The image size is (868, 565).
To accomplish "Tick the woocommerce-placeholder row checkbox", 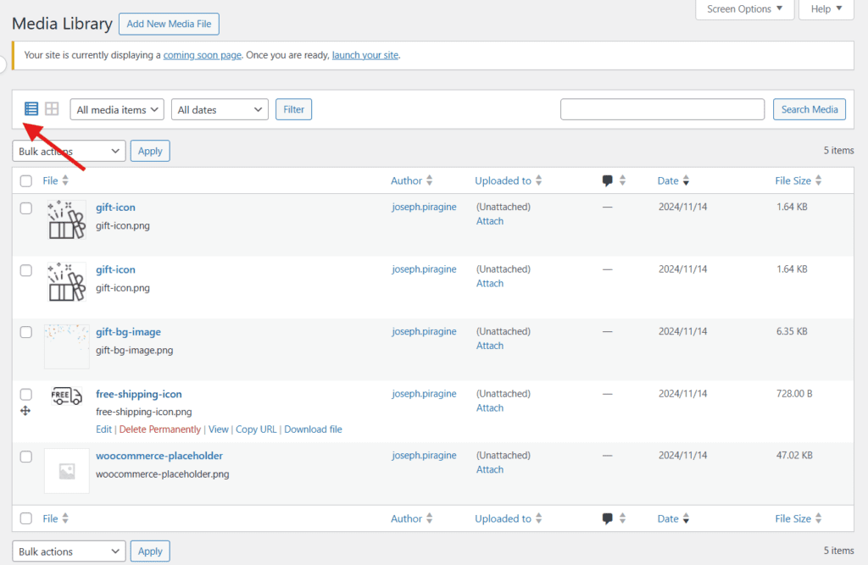I will (26, 457).
